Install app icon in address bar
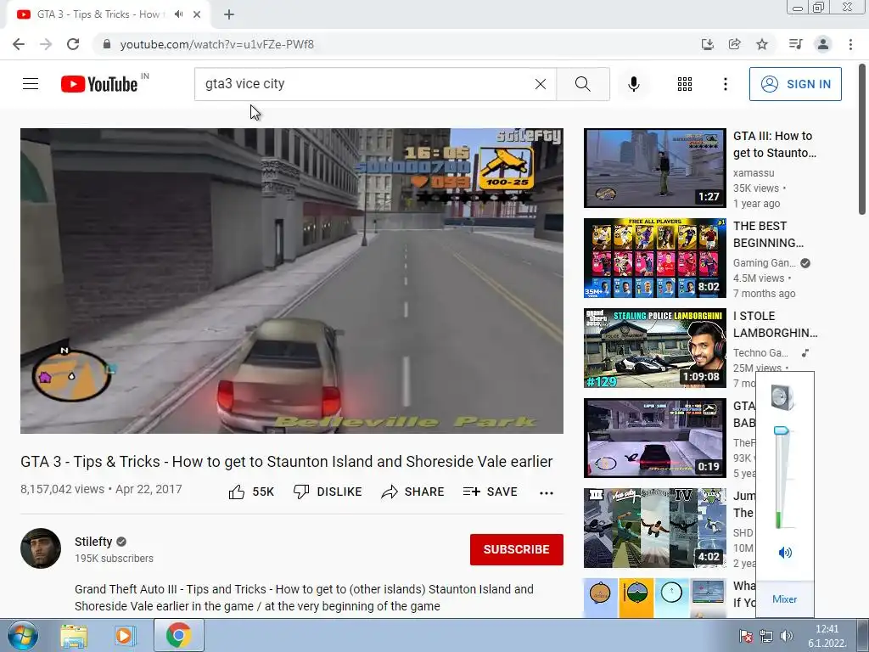This screenshot has height=652, width=869. (707, 44)
